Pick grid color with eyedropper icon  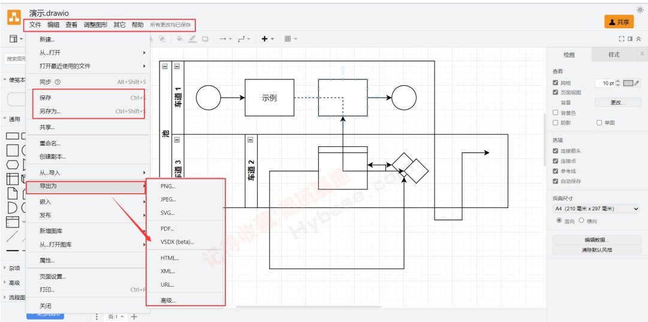pos(637,83)
